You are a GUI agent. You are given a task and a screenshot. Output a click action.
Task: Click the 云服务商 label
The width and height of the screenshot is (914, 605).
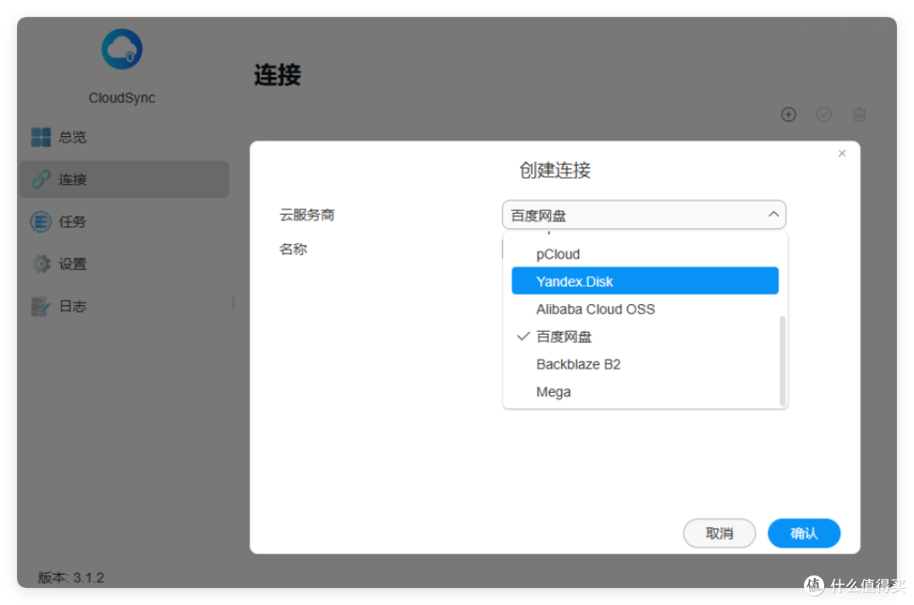[307, 215]
